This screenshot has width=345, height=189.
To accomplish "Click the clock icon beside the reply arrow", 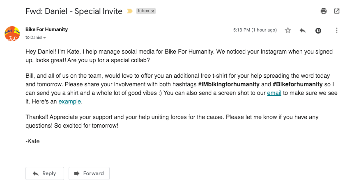I will click(318, 30).
